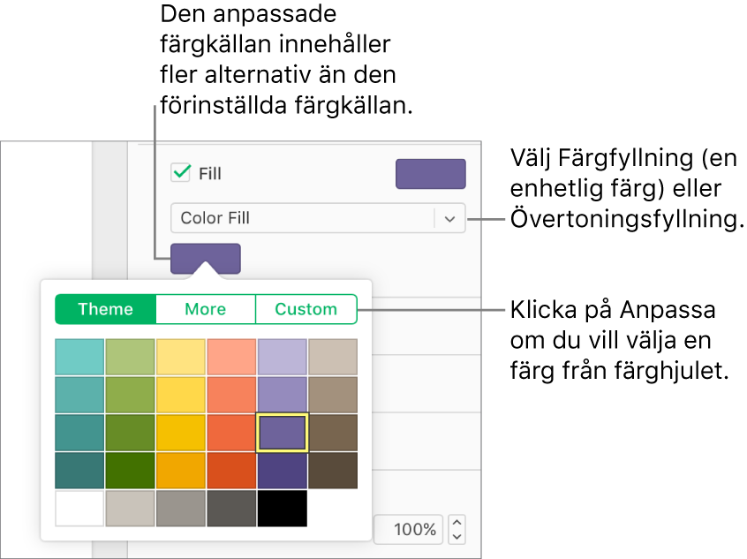Select the highlighted purple swatch in the grid
Viewport: 747px width, 559px height.
(283, 433)
